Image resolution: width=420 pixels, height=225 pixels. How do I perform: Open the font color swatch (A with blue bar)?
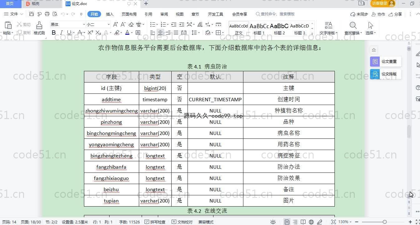(x=127, y=32)
